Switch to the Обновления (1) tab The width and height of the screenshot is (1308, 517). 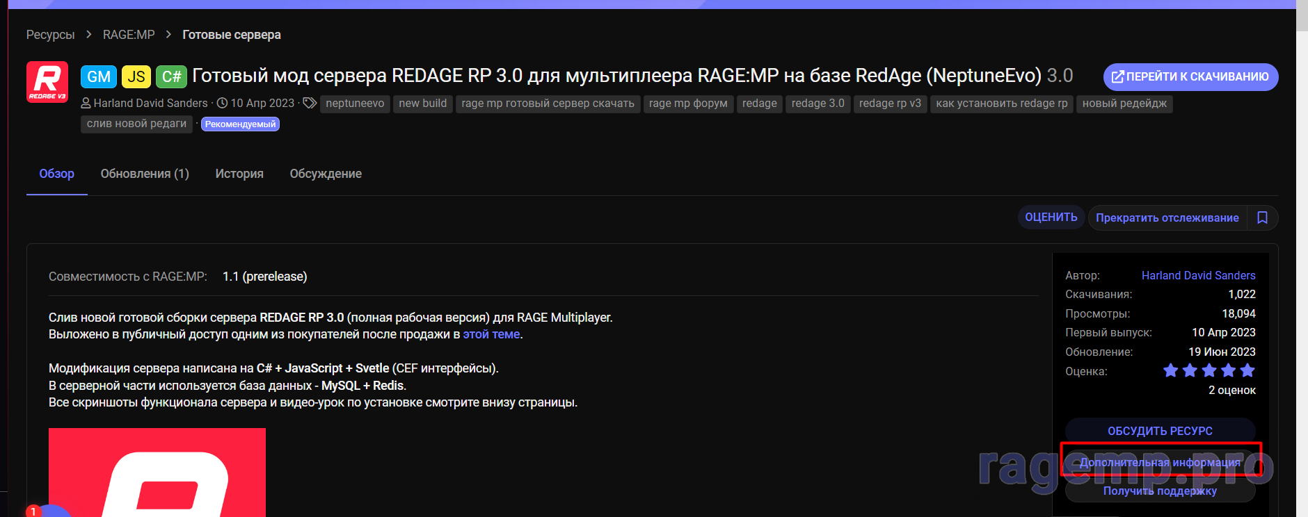coord(145,174)
